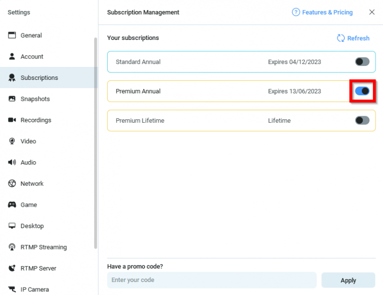Image resolution: width=383 pixels, height=295 pixels.
Task: Click the Game controller icon
Action: 12,205
